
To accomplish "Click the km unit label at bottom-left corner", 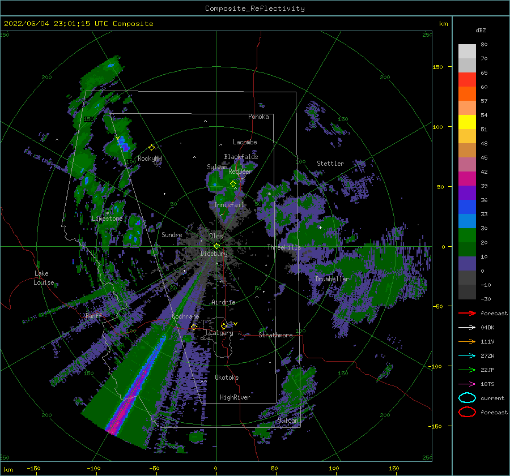I will click(8, 470).
